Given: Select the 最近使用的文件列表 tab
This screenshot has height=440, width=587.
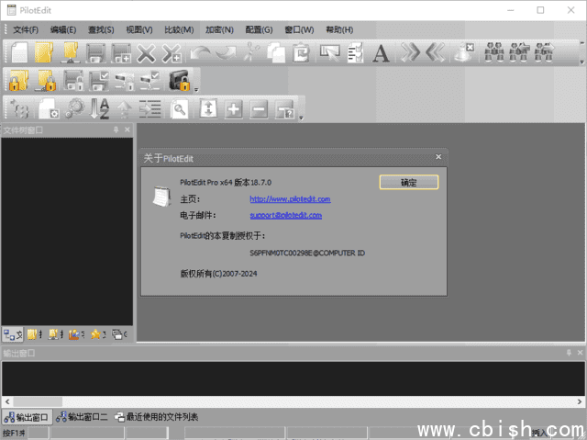Looking at the screenshot, I should click(x=156, y=417).
